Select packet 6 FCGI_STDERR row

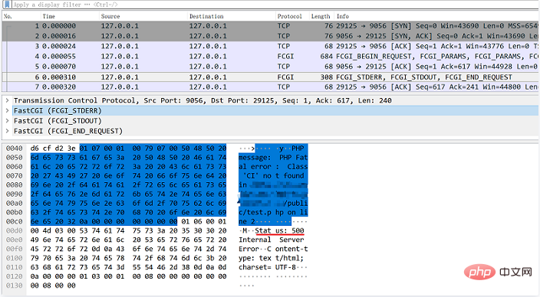(x=271, y=77)
